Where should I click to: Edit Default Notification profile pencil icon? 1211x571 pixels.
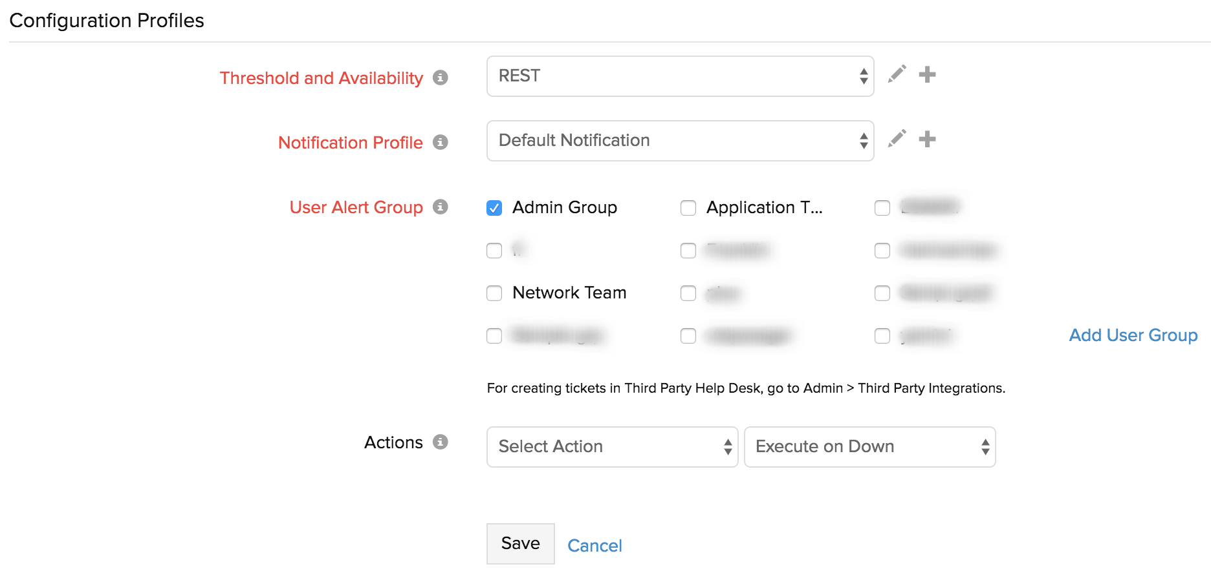pyautogui.click(x=897, y=139)
